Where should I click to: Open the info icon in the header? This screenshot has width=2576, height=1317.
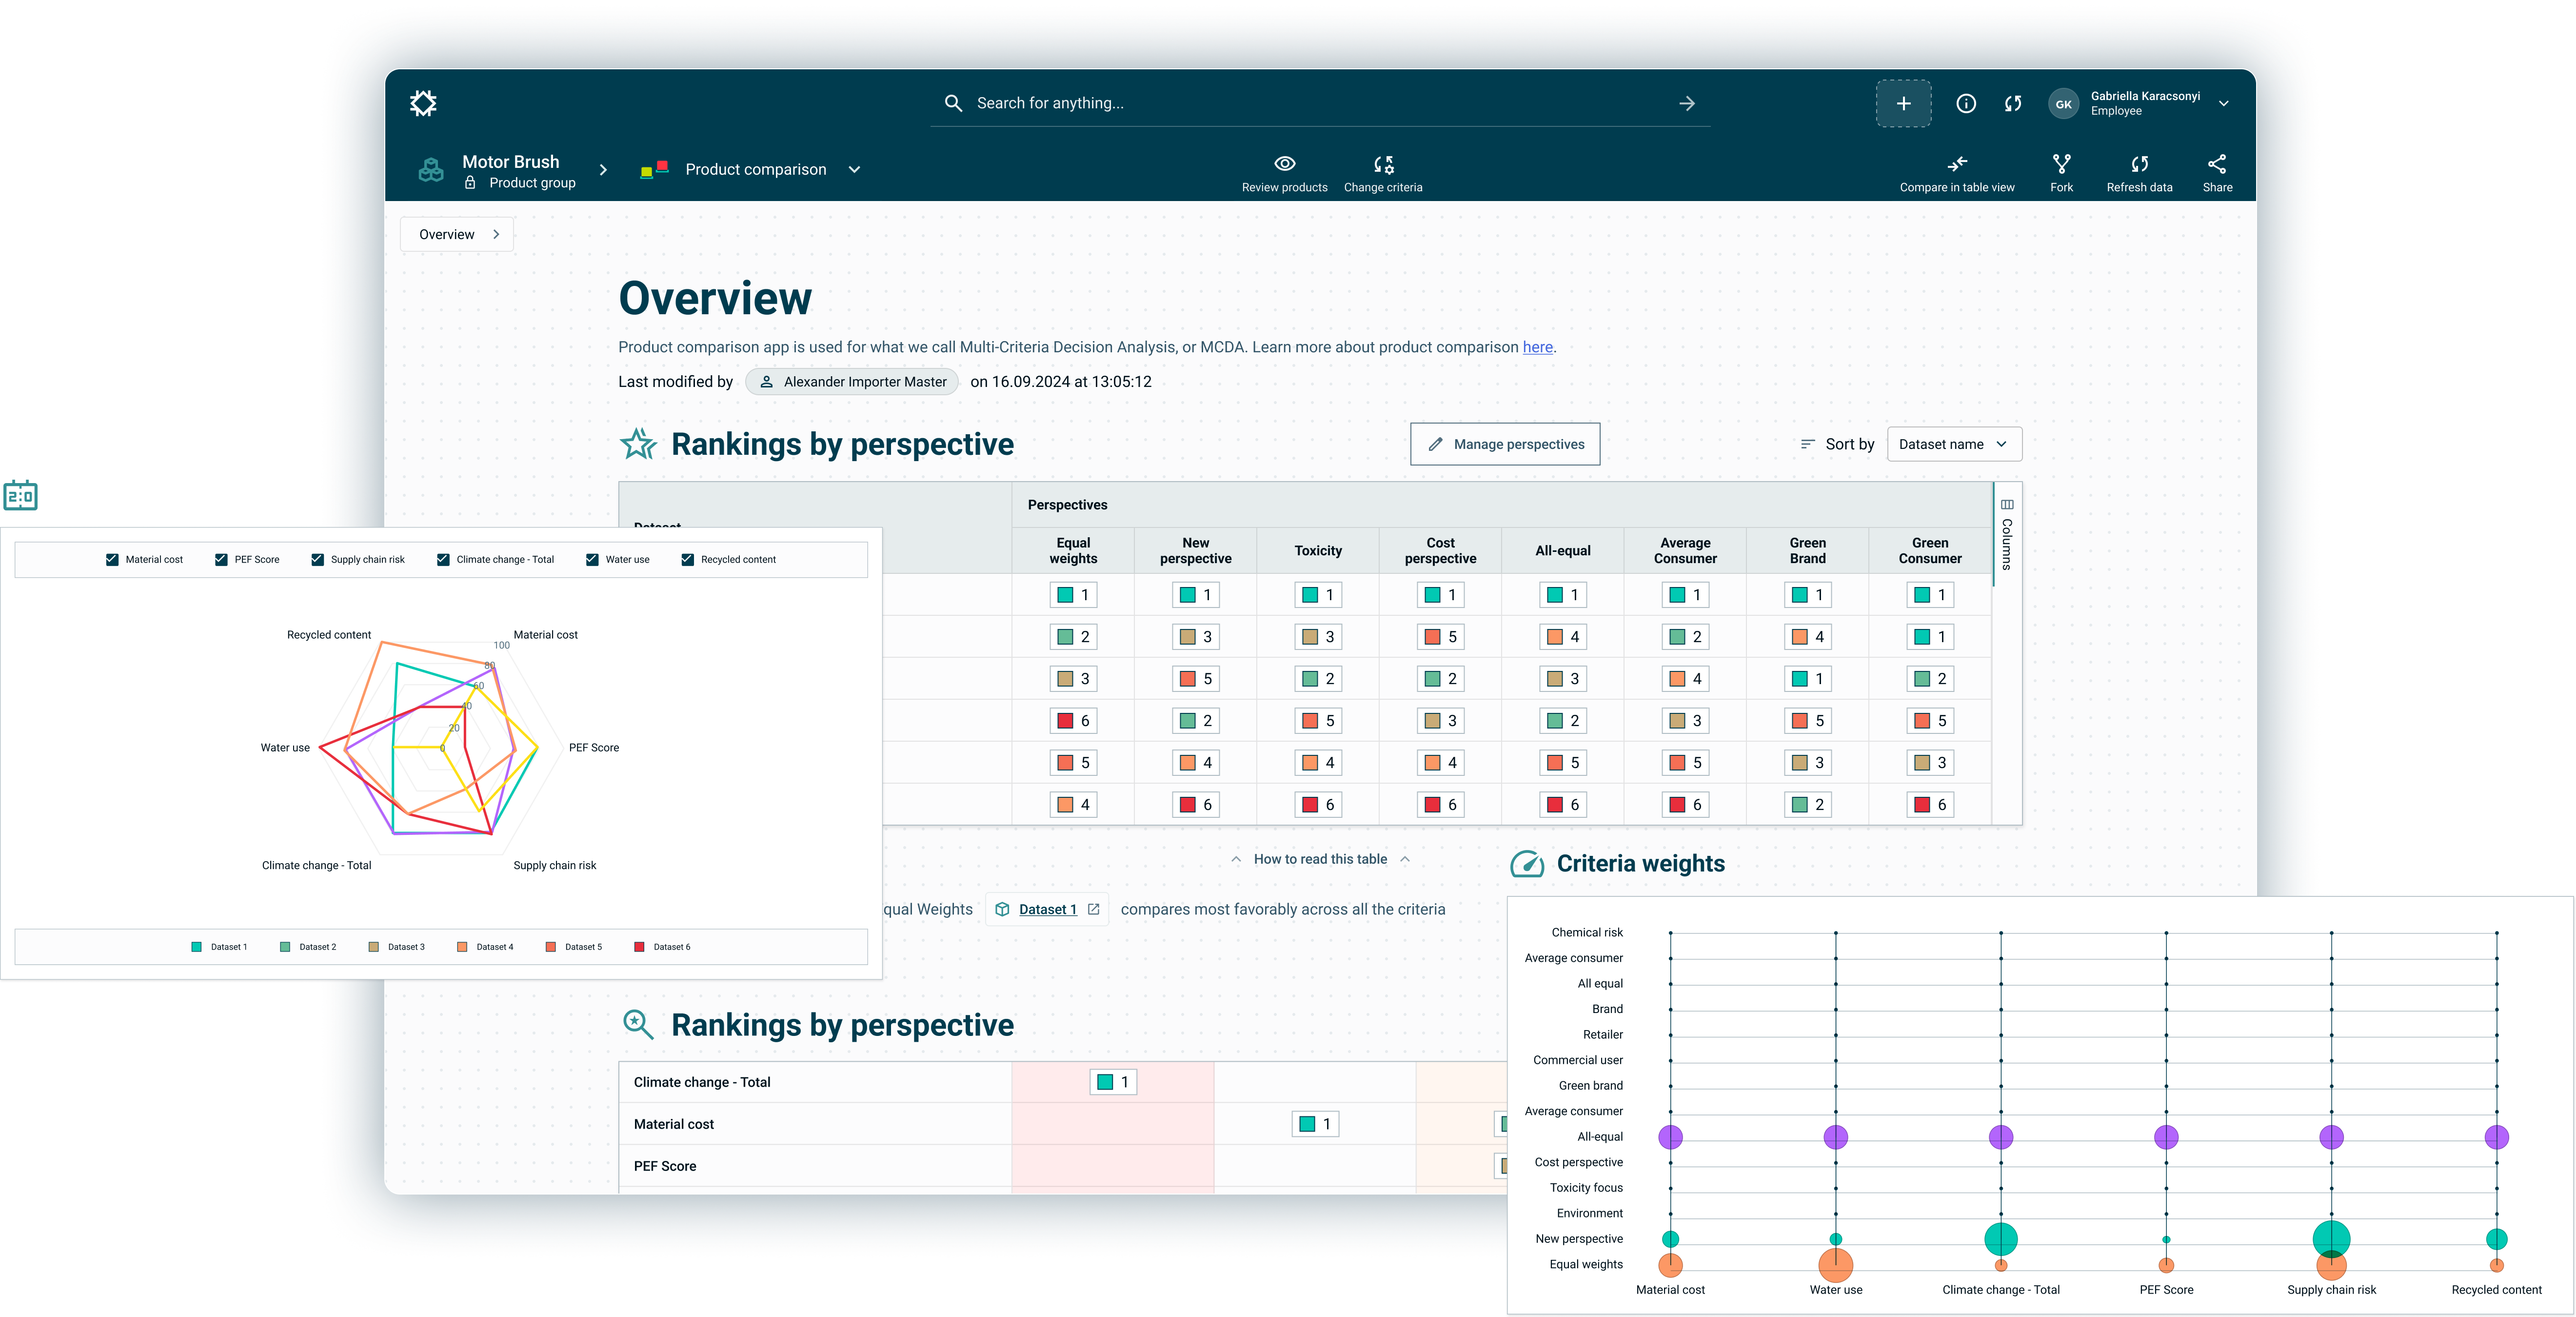click(1966, 103)
